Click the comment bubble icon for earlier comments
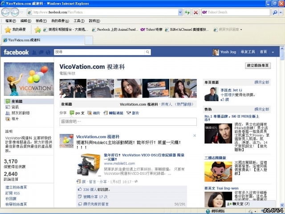 80,204
